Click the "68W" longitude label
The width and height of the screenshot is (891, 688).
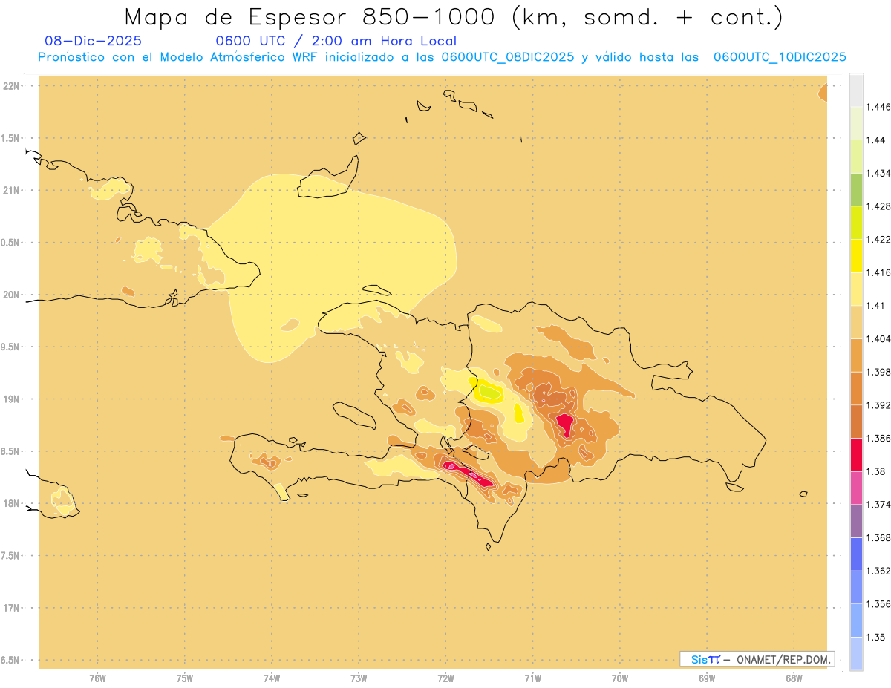pos(794,678)
